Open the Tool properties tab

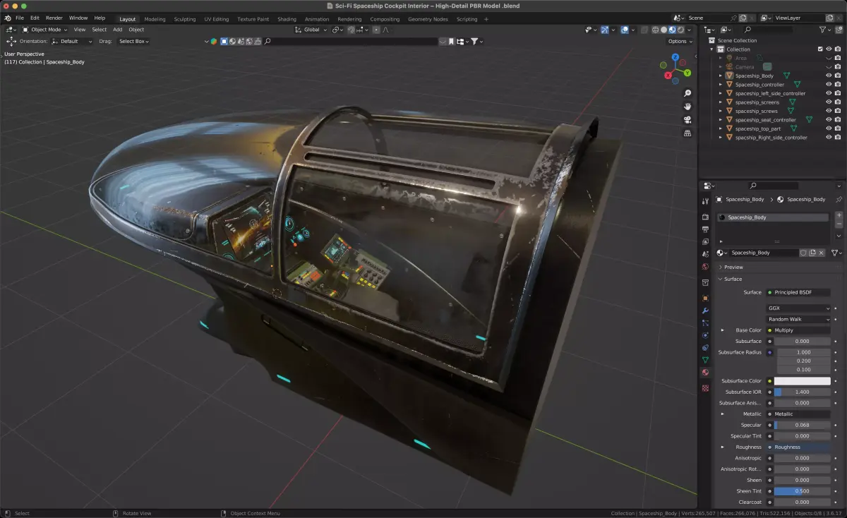705,201
